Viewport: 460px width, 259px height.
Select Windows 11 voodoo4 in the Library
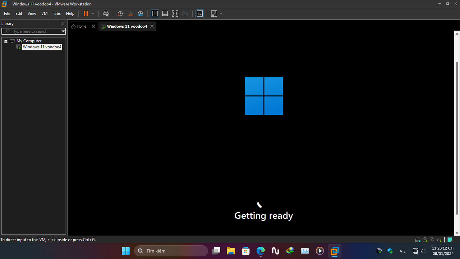[x=42, y=47]
